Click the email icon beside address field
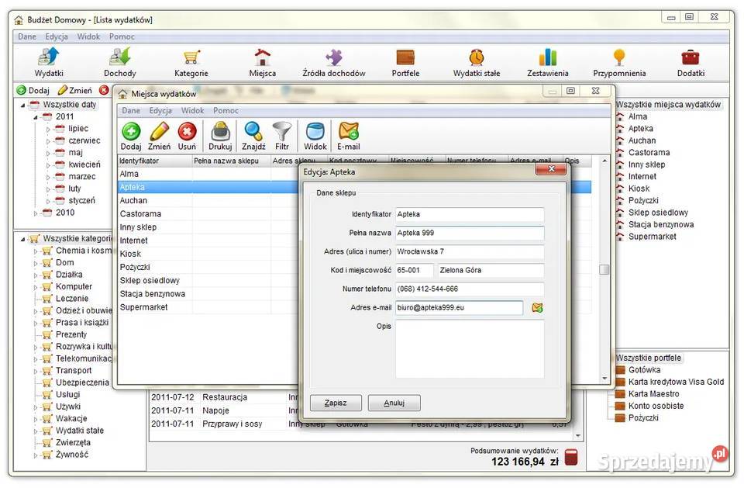Viewport: 744px width, 488px height. [537, 308]
